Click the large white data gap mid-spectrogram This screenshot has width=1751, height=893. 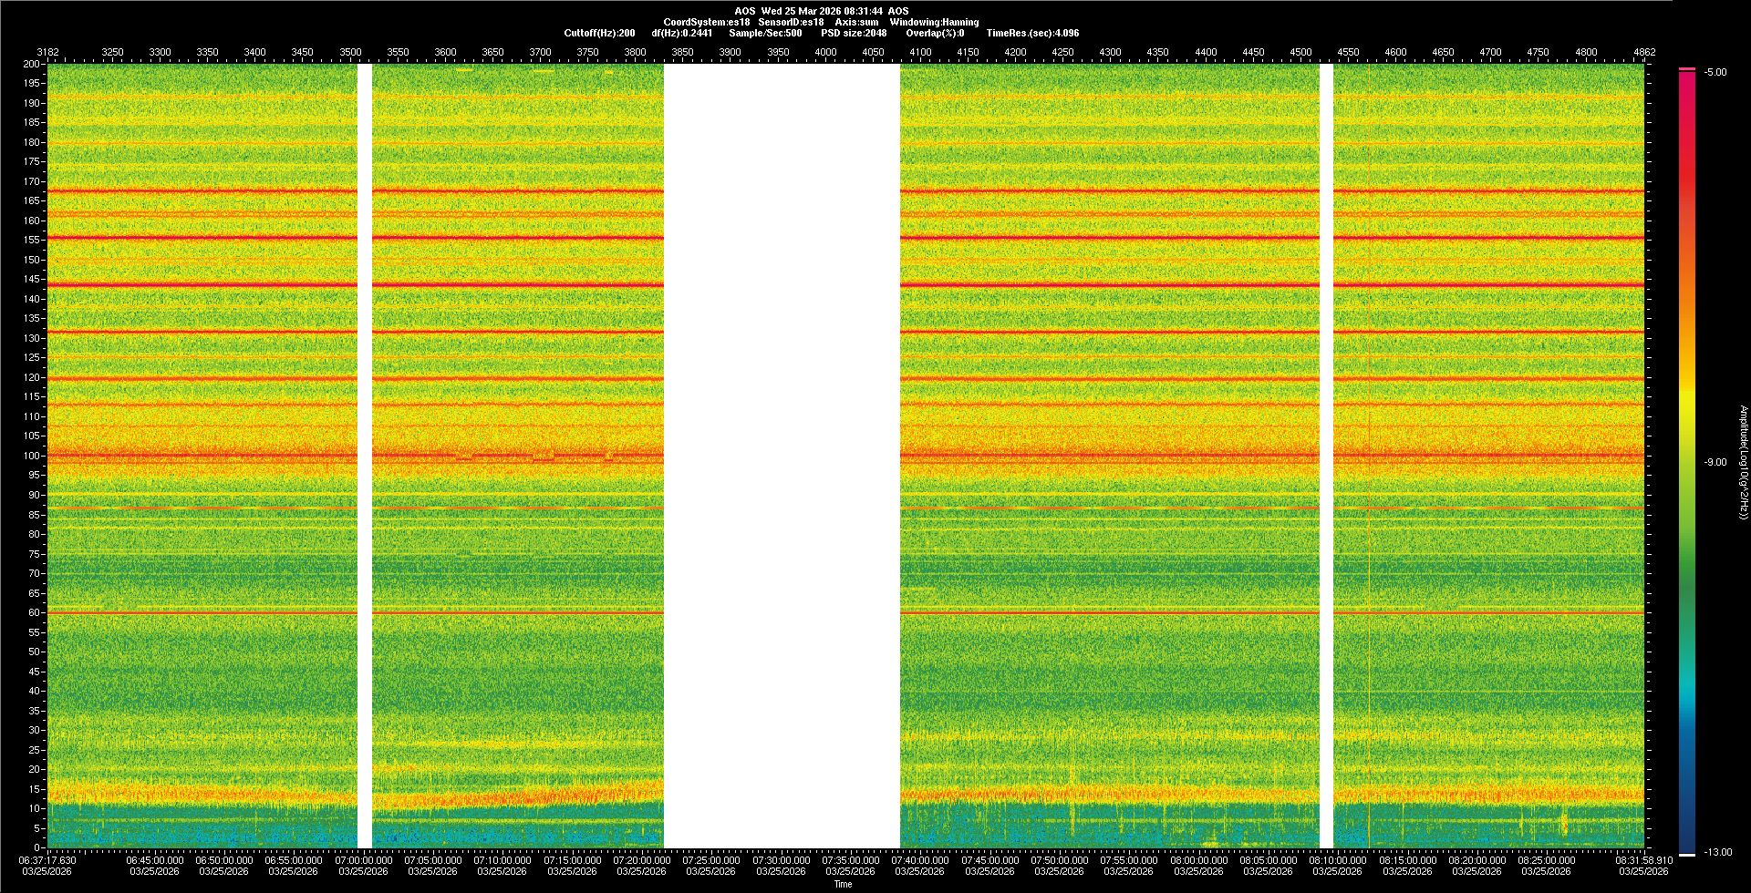pos(782,456)
